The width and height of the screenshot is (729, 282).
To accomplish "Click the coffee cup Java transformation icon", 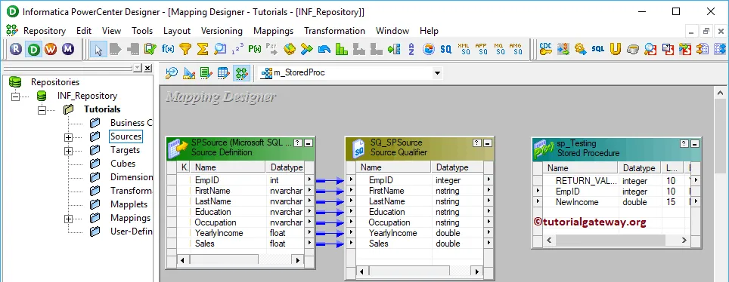I will [x=633, y=49].
